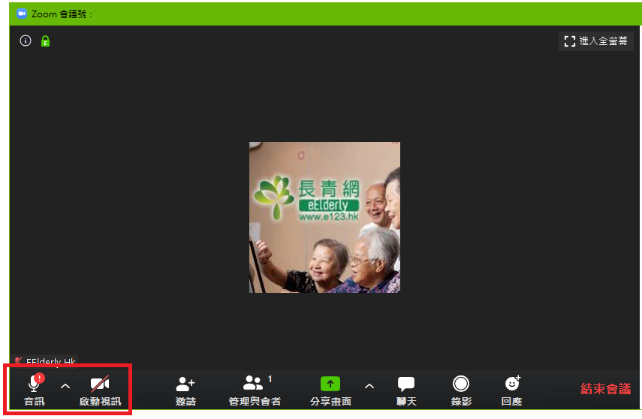Click the EElderly Hk name label
This screenshot has width=642, height=419.
50,362
